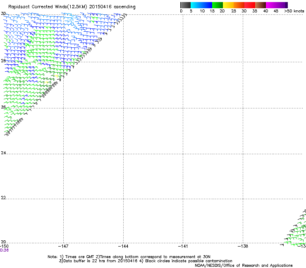
Task: Click the red 30-35 knots legend swatch
Action: point(250,5)
